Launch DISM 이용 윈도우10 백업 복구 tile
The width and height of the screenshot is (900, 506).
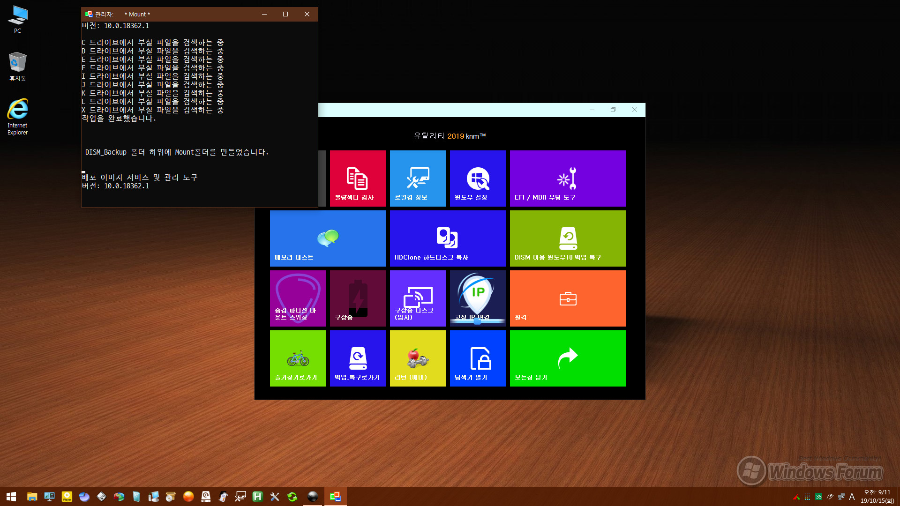[568, 238]
